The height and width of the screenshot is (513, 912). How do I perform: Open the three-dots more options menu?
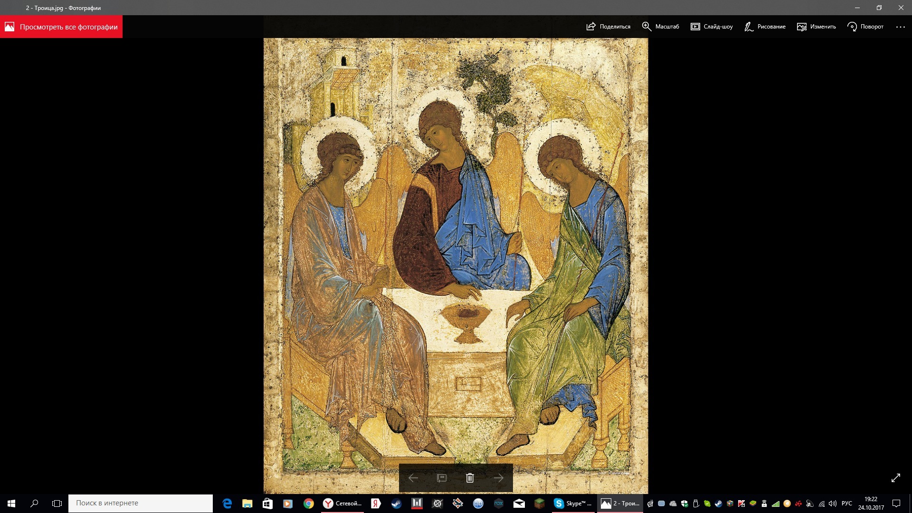click(x=900, y=27)
